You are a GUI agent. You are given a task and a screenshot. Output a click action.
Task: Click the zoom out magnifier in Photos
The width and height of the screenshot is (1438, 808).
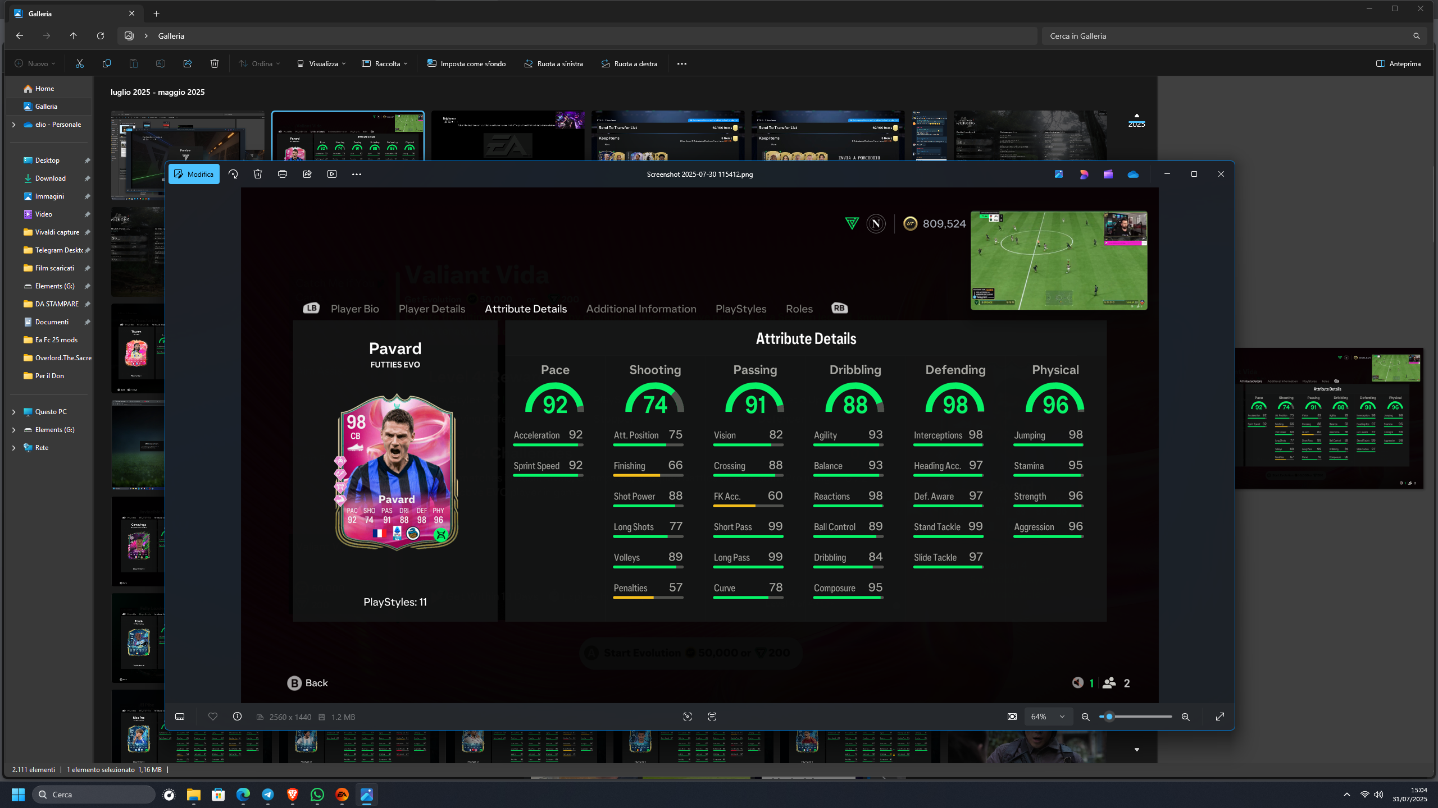click(1086, 717)
